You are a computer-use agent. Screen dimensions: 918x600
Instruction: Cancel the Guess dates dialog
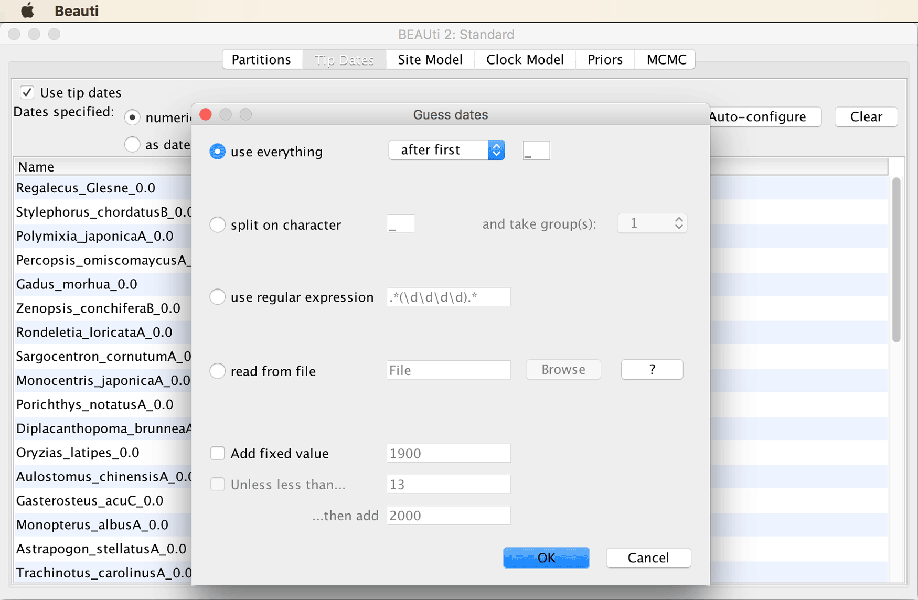pyautogui.click(x=648, y=558)
